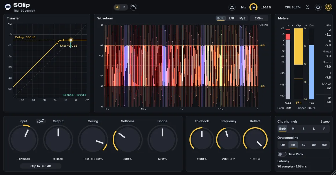The width and height of the screenshot is (336, 175).
Task: Switch Waveform view to M/S
Action: tap(242, 19)
